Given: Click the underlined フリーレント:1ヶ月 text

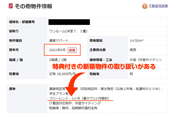Looking at the screenshot, I should pyautogui.click(x=79, y=98).
